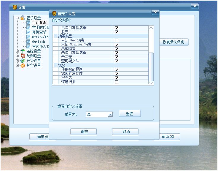
Task: Click the page icon beside 空闲时段查杀
Action: point(28,27)
